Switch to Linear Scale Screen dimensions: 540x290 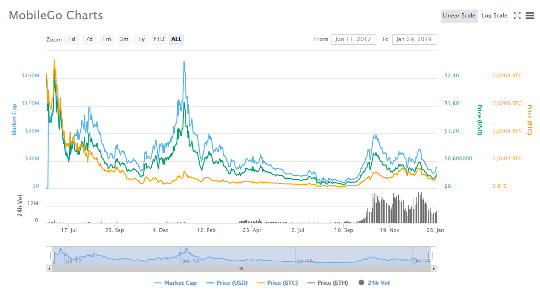[x=459, y=16]
